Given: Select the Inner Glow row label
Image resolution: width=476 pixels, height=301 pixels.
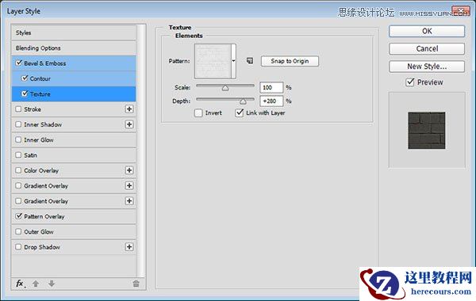Looking at the screenshot, I should (39, 140).
